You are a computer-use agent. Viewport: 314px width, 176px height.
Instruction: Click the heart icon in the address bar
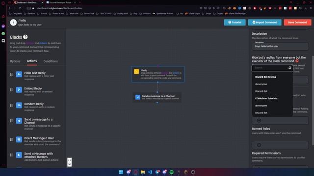coord(218,8)
